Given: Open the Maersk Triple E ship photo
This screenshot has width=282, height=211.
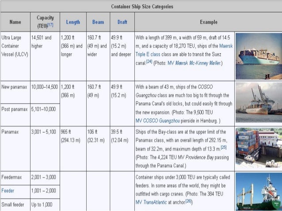Looking at the screenshot, I should [x=259, y=56].
